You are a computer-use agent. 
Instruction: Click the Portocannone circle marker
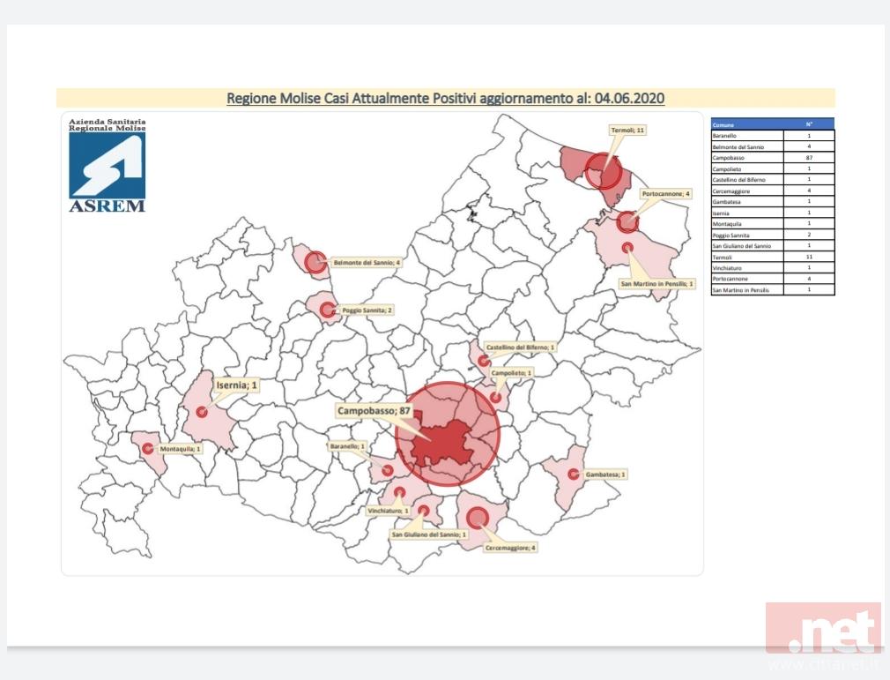[627, 221]
